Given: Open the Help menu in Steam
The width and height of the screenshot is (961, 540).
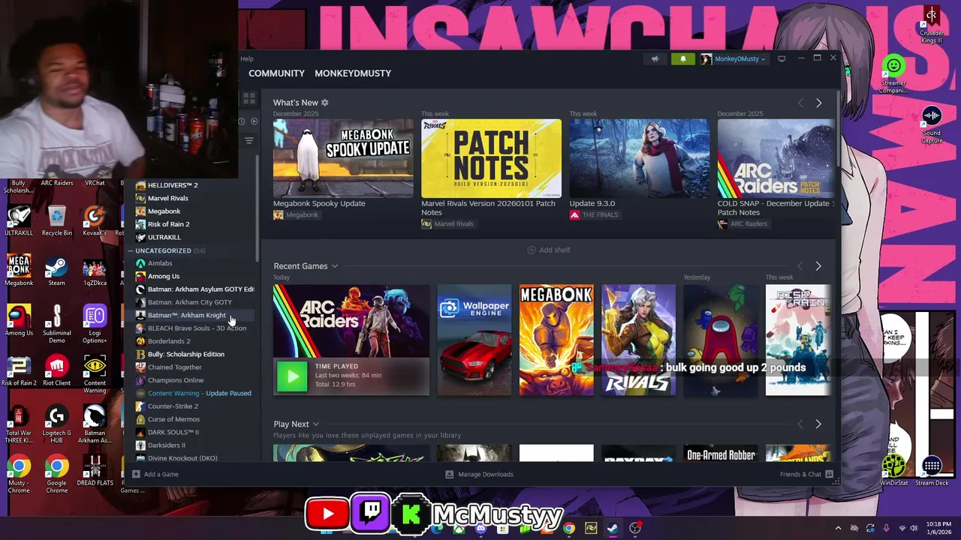Looking at the screenshot, I should pyautogui.click(x=247, y=58).
